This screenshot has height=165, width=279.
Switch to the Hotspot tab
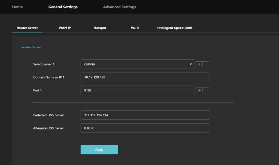point(100,28)
